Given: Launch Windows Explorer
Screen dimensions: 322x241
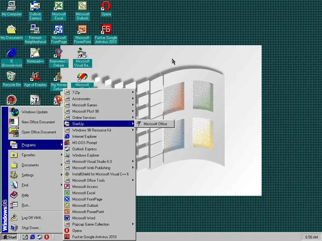Looking at the screenshot, I should point(99,155).
